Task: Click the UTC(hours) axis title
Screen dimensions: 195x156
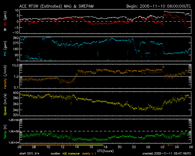Action: pyautogui.click(x=105, y=151)
